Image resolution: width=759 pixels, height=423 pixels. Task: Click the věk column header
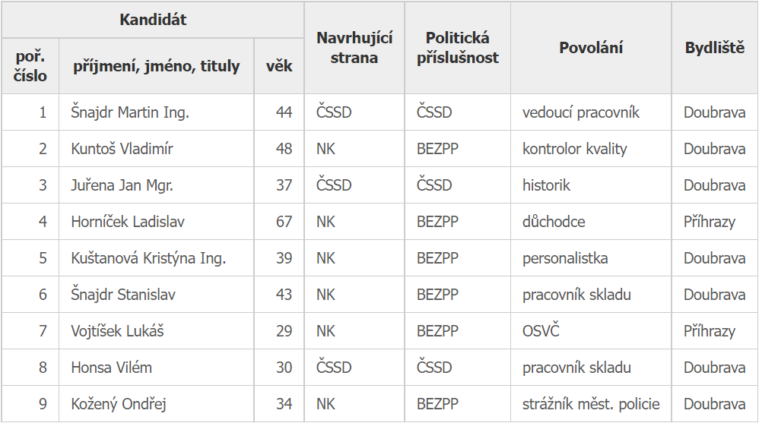pos(279,66)
